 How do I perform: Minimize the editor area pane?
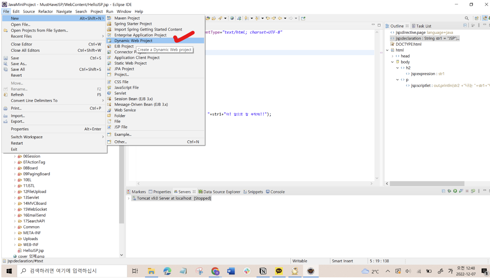[373, 25]
